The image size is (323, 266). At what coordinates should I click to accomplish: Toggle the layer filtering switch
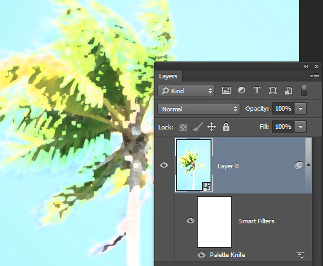pyautogui.click(x=304, y=90)
